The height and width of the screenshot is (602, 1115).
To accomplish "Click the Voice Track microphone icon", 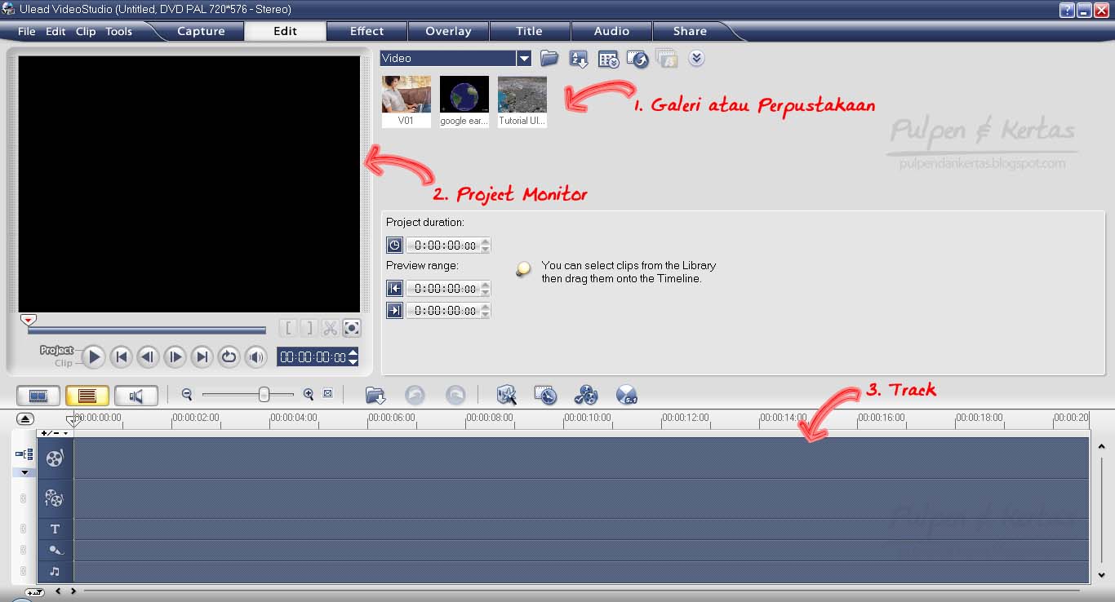I will point(56,551).
